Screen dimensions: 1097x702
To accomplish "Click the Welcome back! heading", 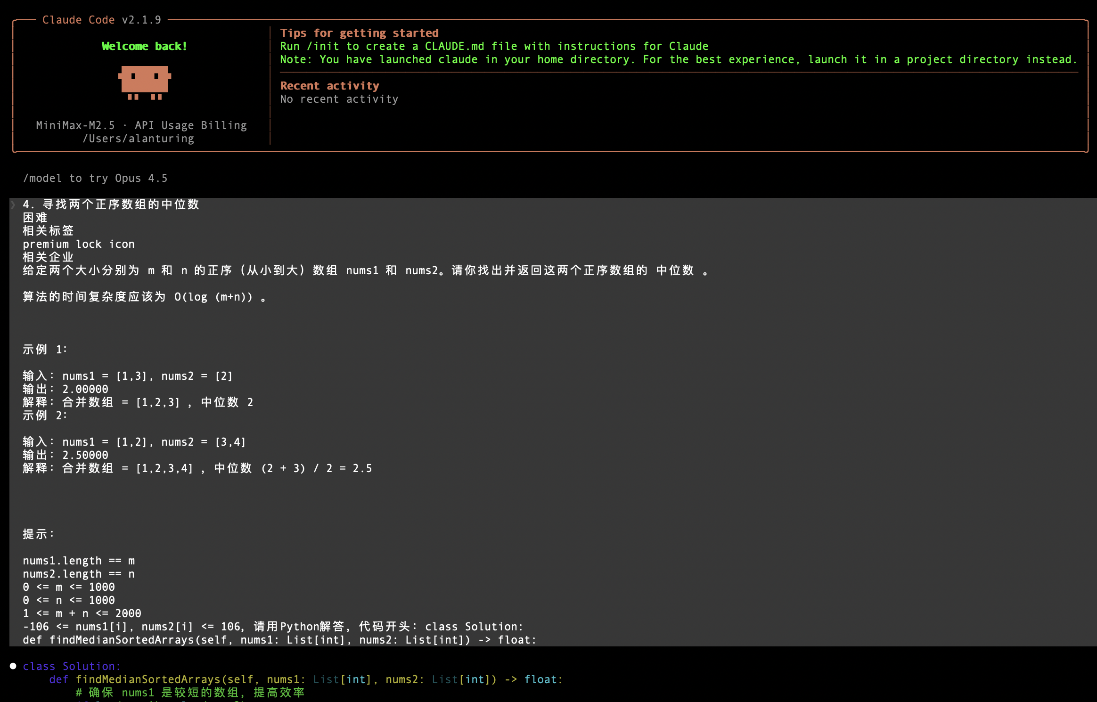I will pyautogui.click(x=144, y=46).
